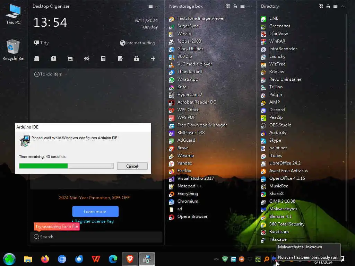Open the screenshot image tool icon
355x266 pixels.
pyautogui.click(x=70, y=59)
